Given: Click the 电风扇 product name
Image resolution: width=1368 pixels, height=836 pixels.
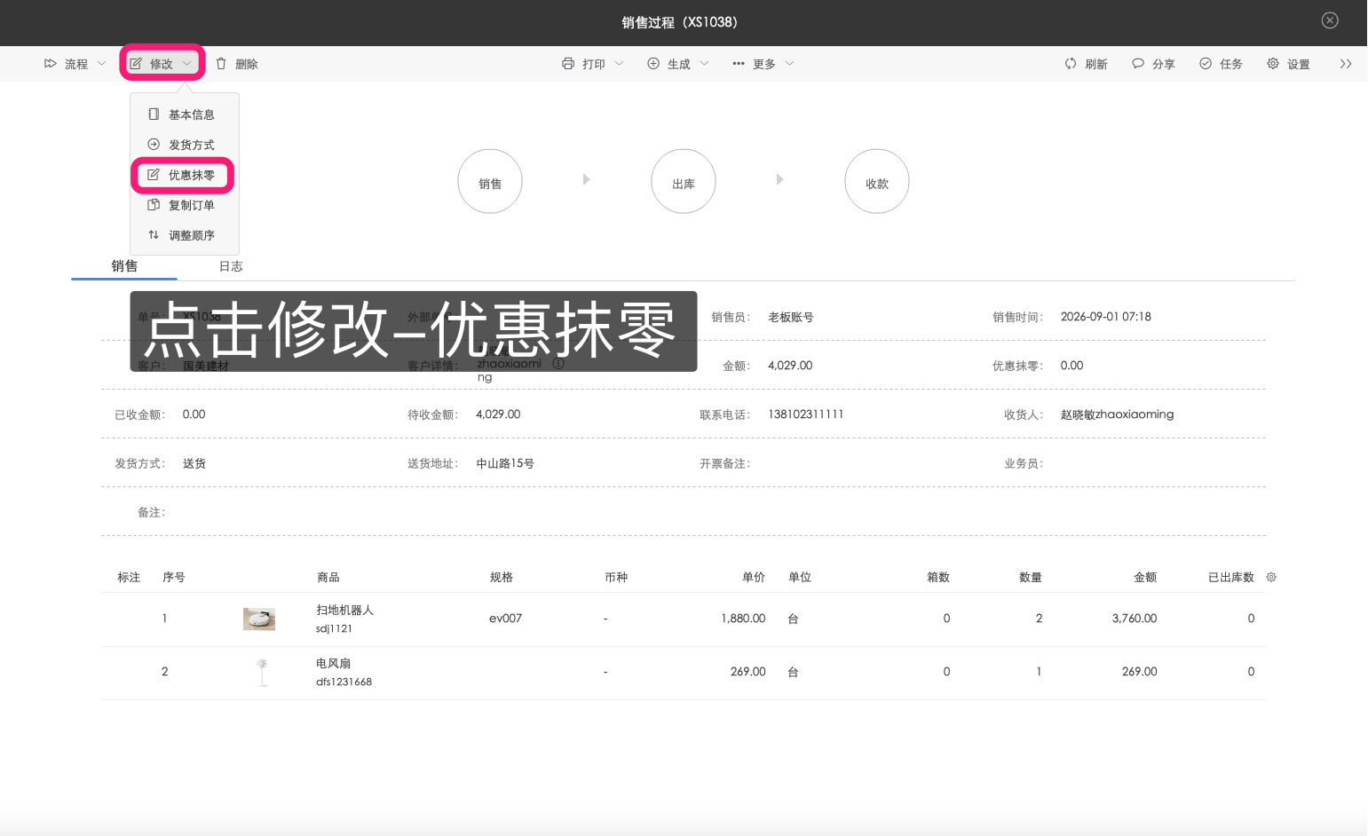Looking at the screenshot, I should click(333, 663).
